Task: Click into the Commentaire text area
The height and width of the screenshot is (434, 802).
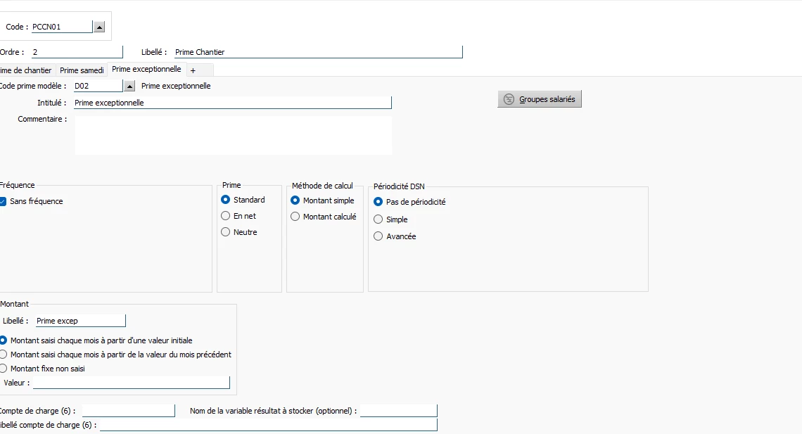Action: 233,135
